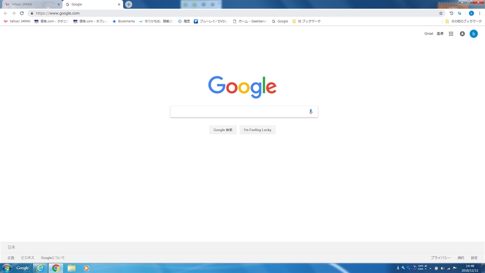This screenshot has height=273, width=485.
Task: Open the Yahoo! JAPAN bookmark
Action: pos(17,21)
